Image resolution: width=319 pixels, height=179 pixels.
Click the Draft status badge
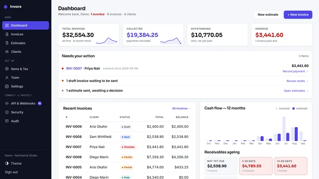tap(126, 127)
